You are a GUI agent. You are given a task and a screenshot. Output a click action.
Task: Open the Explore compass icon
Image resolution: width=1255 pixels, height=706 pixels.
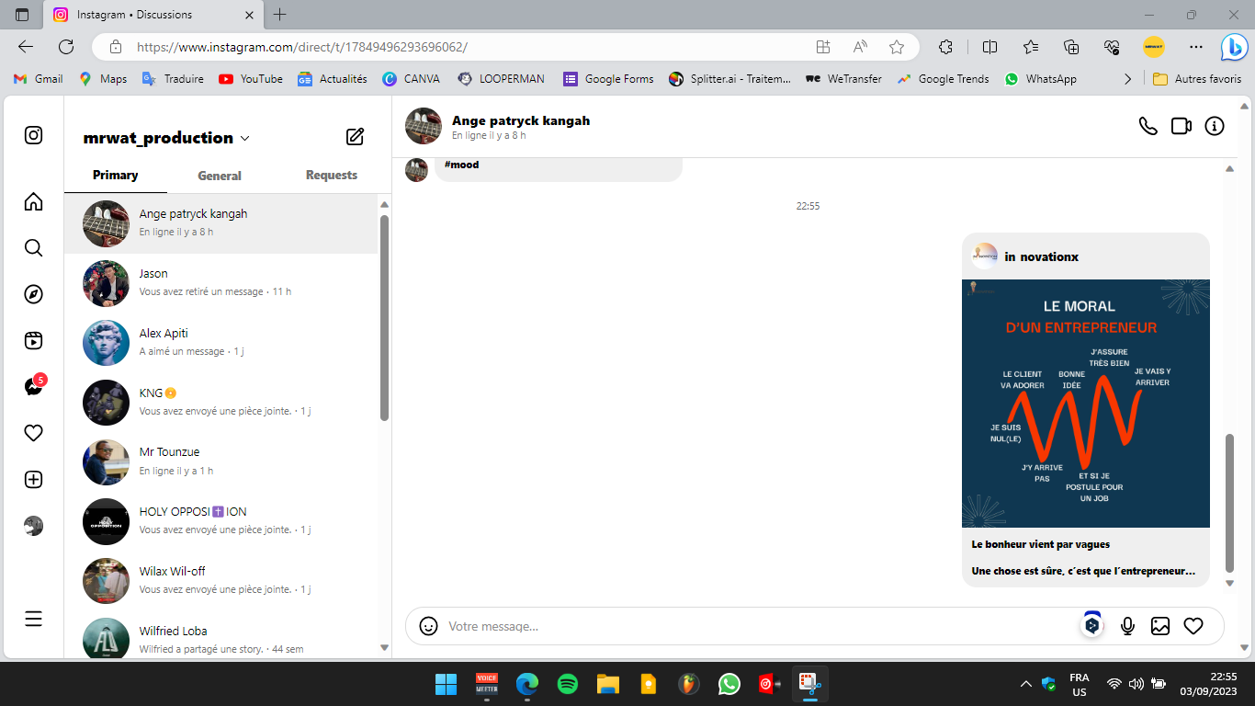(33, 294)
